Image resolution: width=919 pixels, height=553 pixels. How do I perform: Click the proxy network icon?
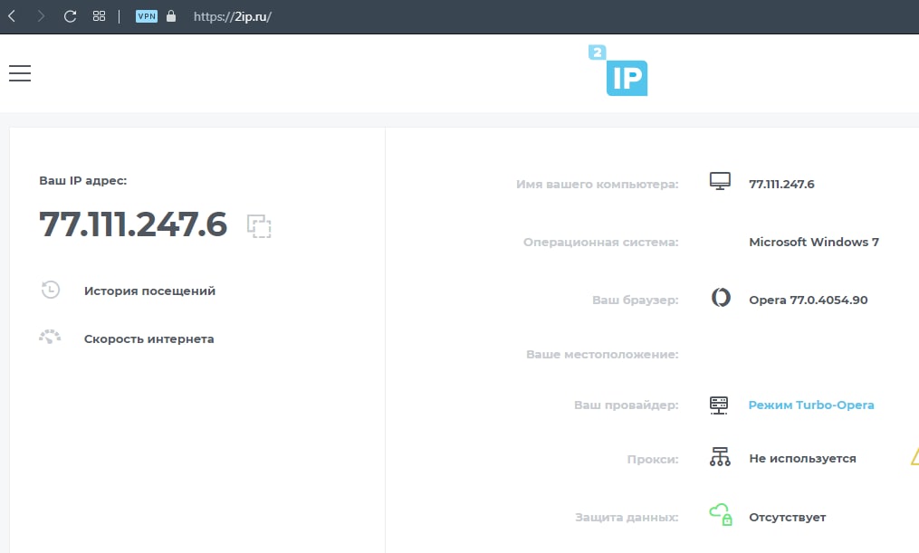[721, 456]
